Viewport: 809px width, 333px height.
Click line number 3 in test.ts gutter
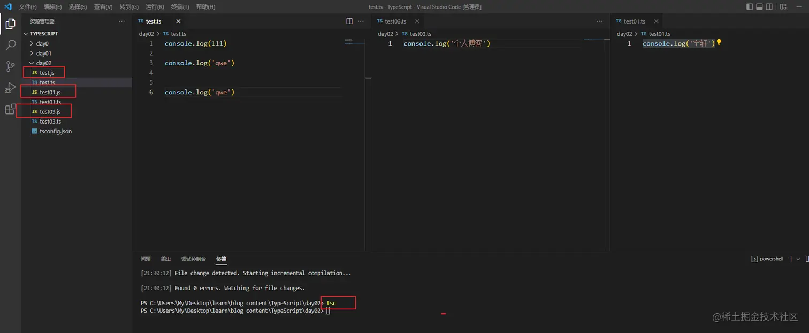[151, 63]
